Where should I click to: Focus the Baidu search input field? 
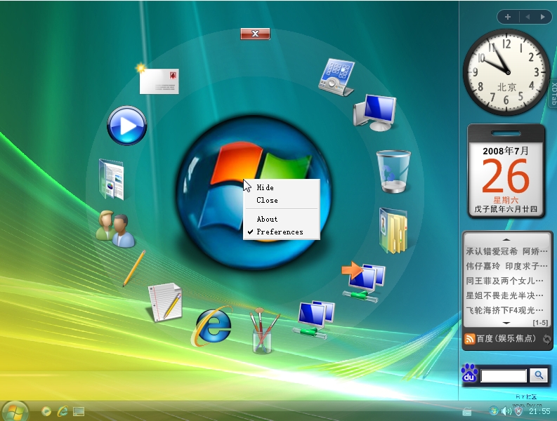[x=504, y=375]
